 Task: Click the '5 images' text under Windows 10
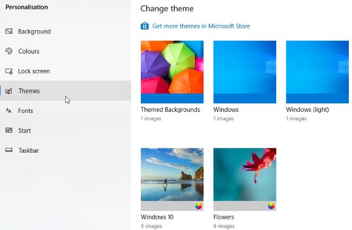point(151,226)
